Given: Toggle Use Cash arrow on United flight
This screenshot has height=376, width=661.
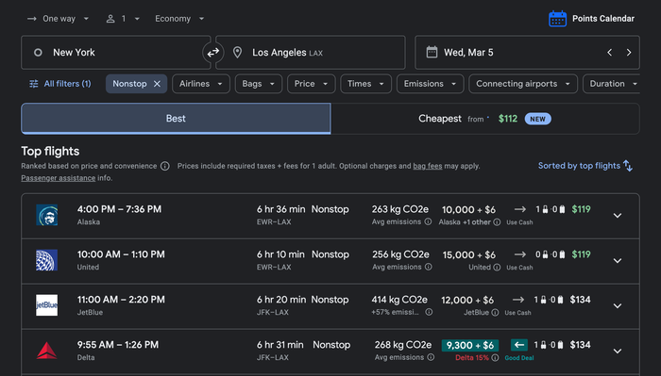Looking at the screenshot, I should 519,254.
